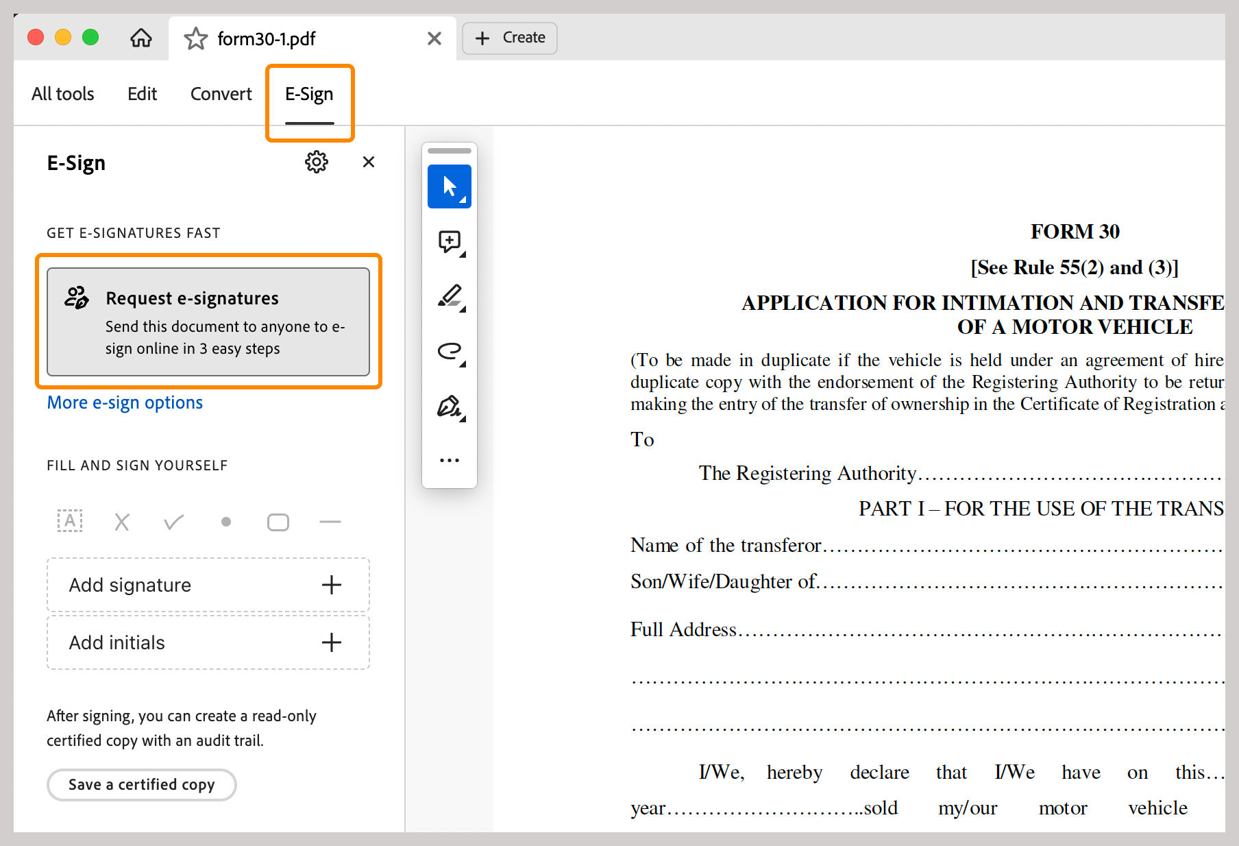Open E-Sign settings gear
Viewport: 1239px width, 846px height.
pos(316,162)
